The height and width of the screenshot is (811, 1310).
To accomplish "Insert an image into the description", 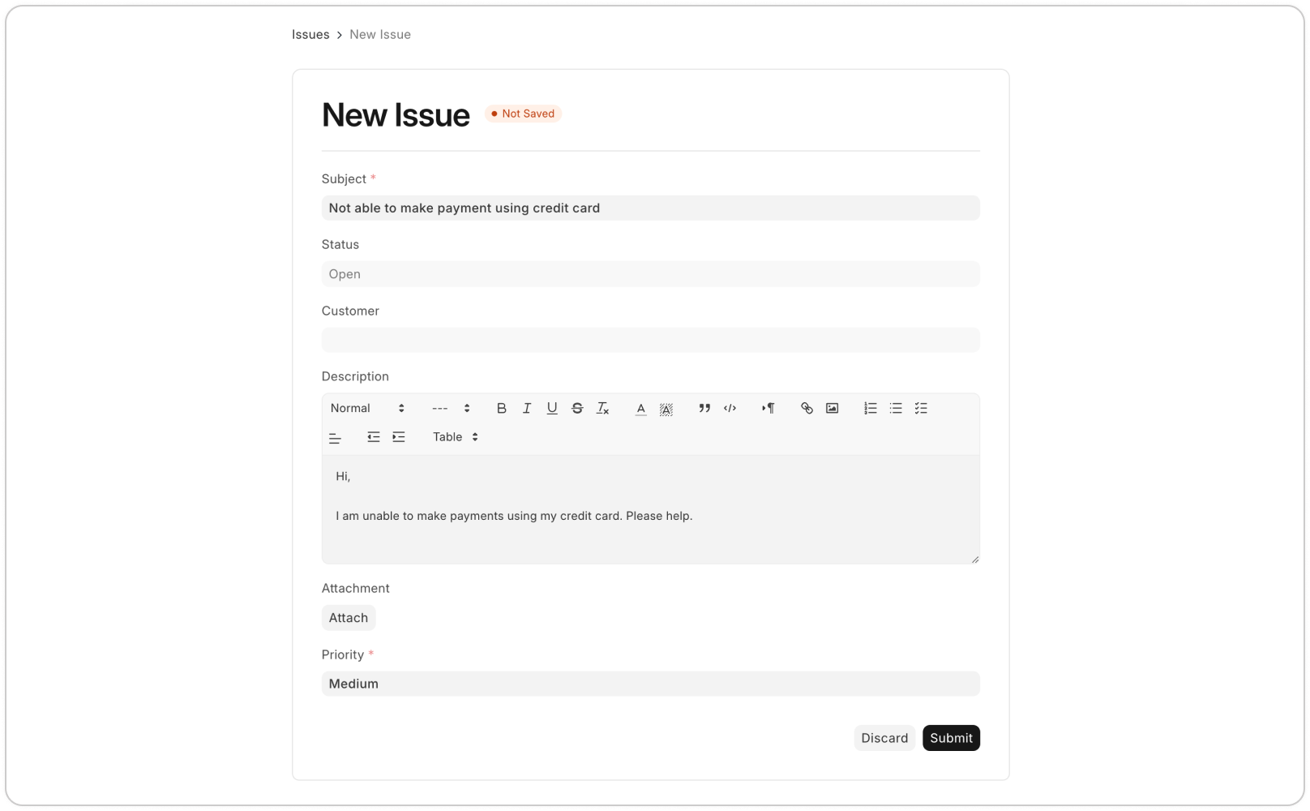I will pyautogui.click(x=832, y=408).
